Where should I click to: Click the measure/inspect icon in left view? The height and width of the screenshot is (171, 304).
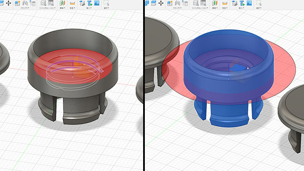point(72,3)
